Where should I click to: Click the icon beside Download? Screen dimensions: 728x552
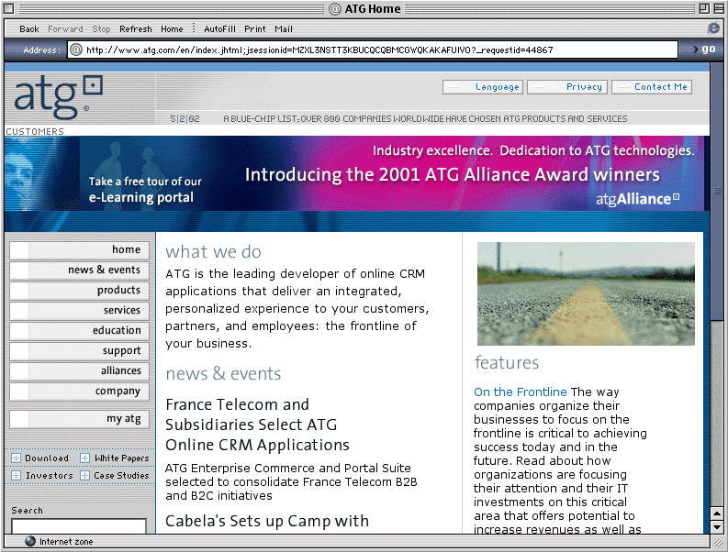tap(17, 458)
